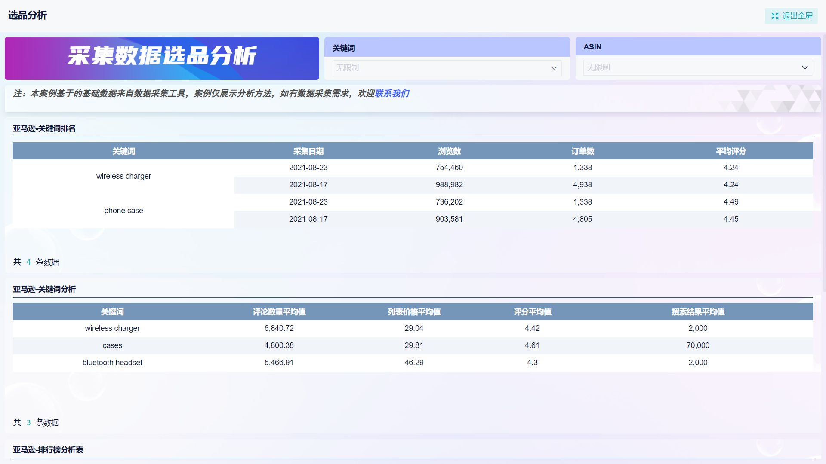This screenshot has height=464, width=826.
Task: Sort by 订单数 column header
Action: coord(583,151)
